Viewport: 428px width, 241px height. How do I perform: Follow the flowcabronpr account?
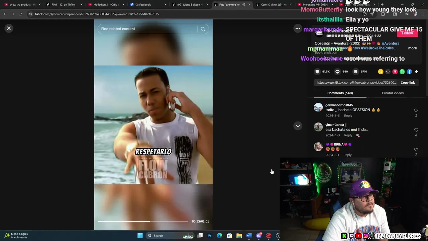(x=407, y=33)
